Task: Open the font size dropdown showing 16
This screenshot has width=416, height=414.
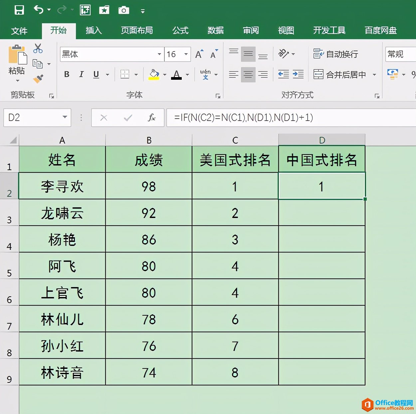Action: coord(186,54)
